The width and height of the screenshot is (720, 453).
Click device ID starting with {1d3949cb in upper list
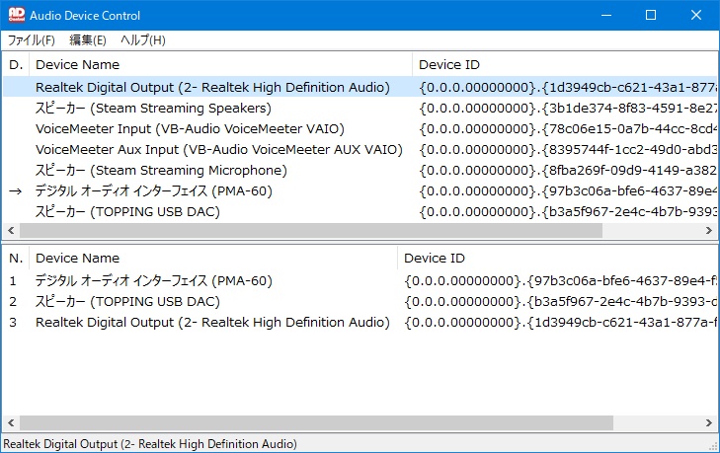click(x=568, y=87)
